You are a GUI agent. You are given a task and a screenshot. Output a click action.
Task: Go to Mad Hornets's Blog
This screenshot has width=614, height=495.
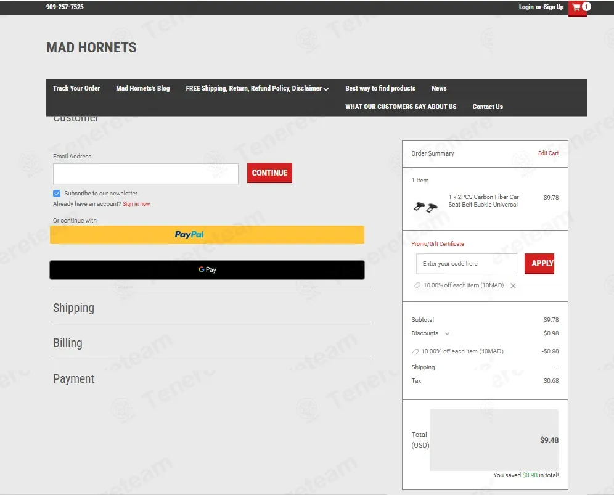tap(143, 89)
